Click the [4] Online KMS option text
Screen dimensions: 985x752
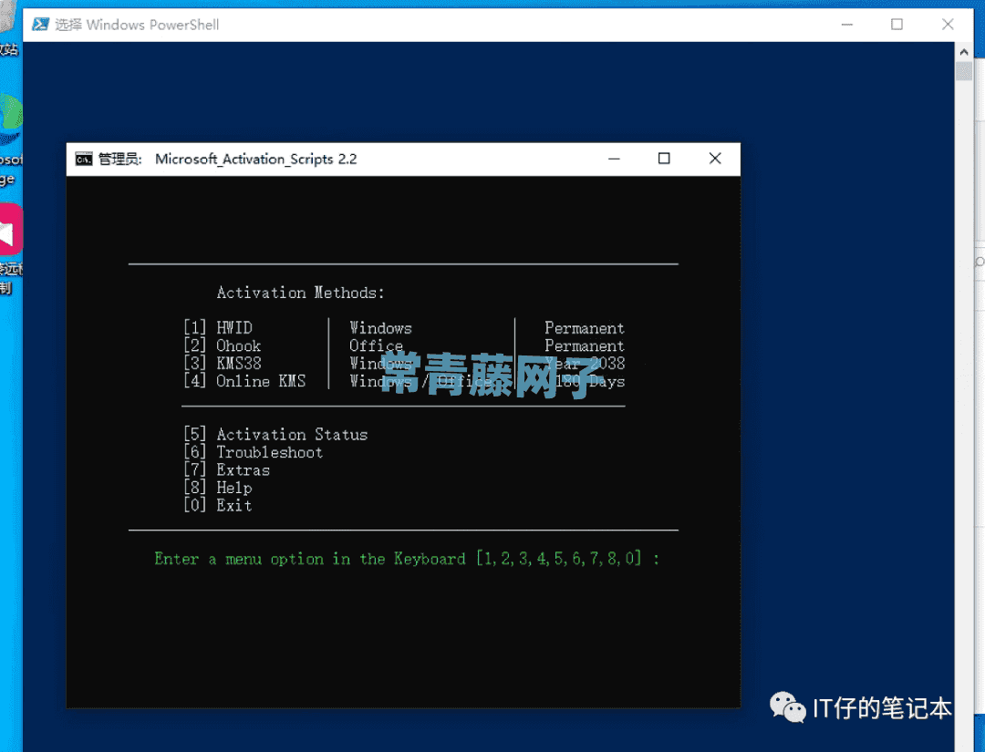coord(244,381)
